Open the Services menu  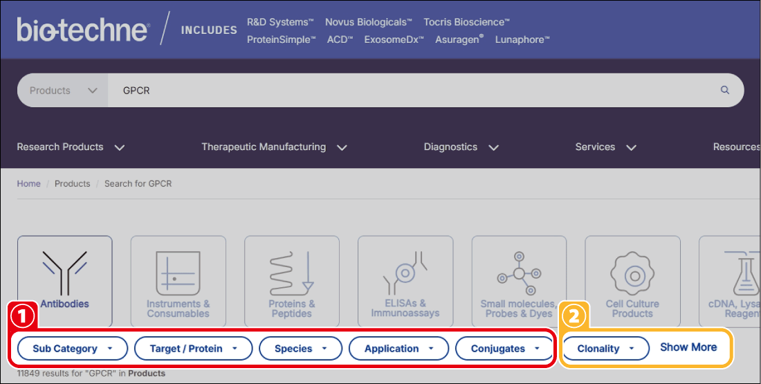pyautogui.click(x=606, y=147)
